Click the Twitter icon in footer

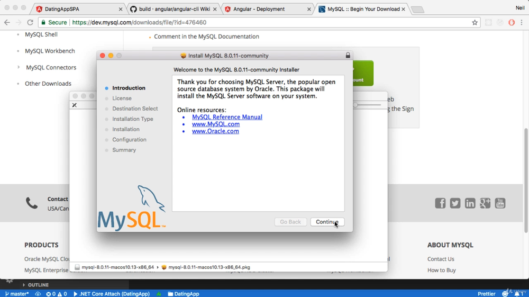pos(455,203)
